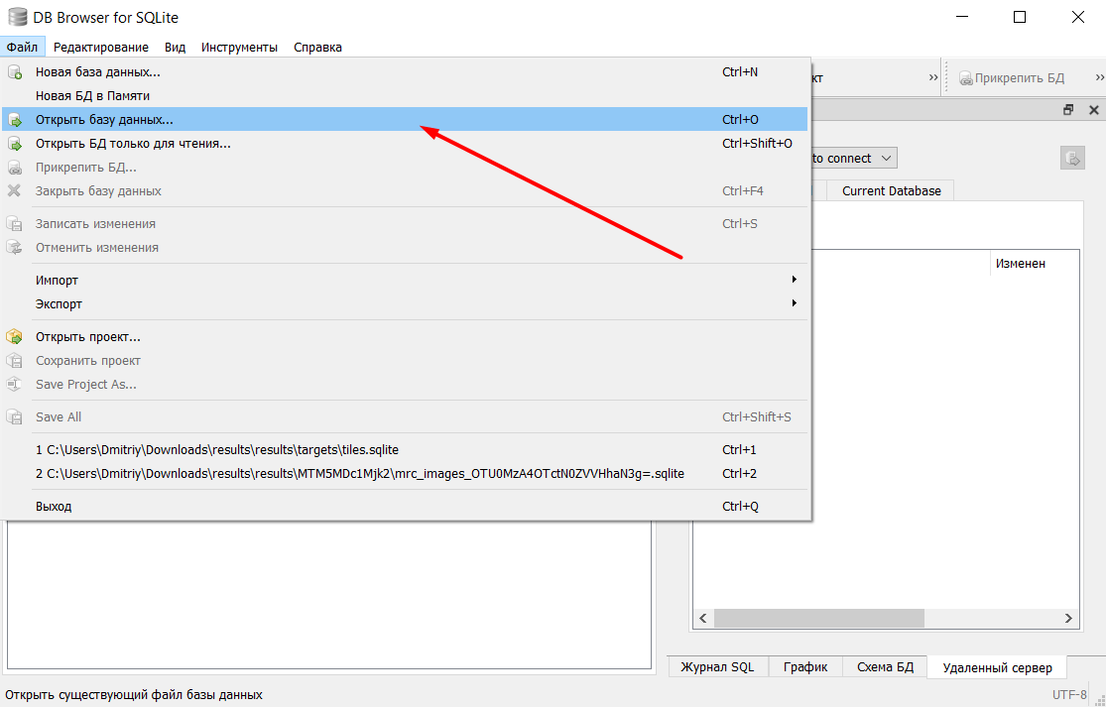Click the gray button beside the connect dropdown
Viewport: 1106px width, 707px height.
(1072, 158)
